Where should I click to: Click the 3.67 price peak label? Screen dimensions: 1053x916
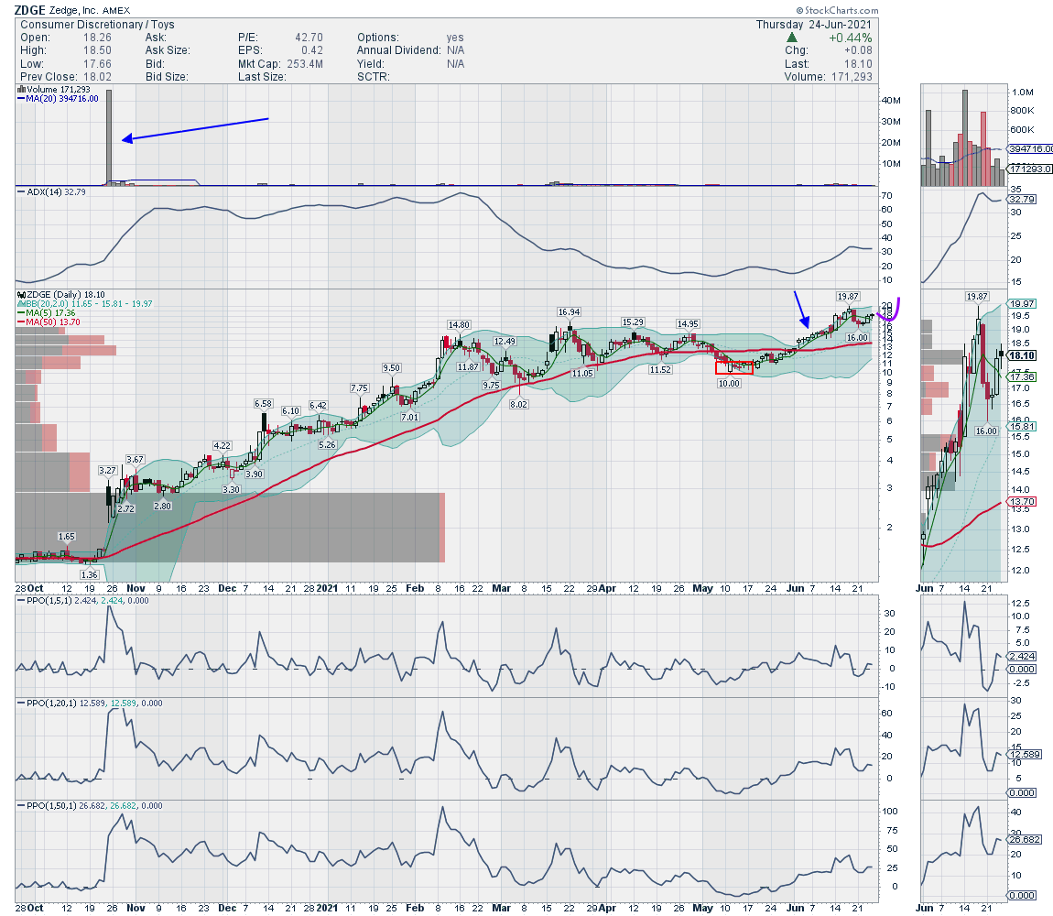tap(135, 460)
